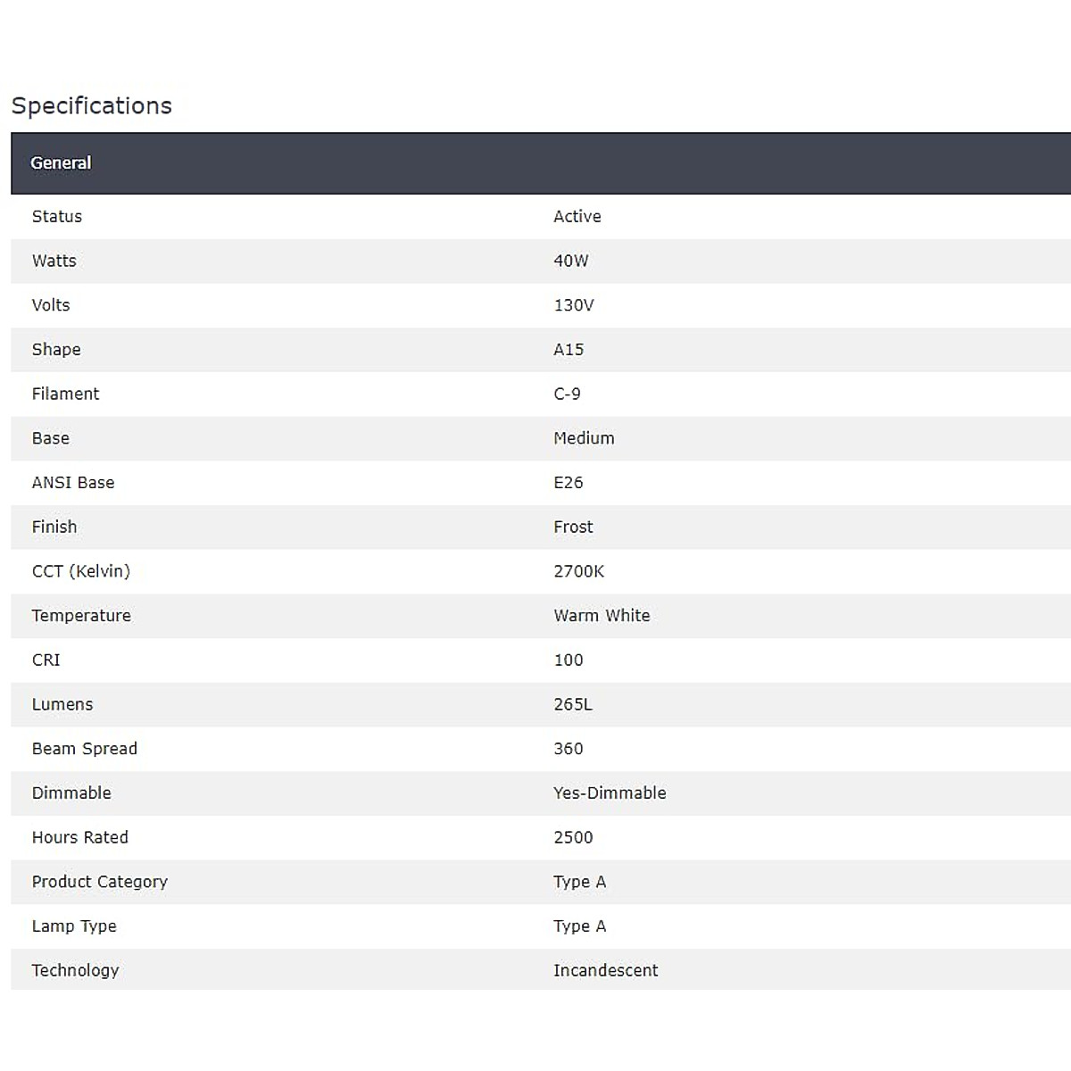This screenshot has height=1071, width=1071.
Task: Select the 265L lumens value
Action: click(x=572, y=704)
